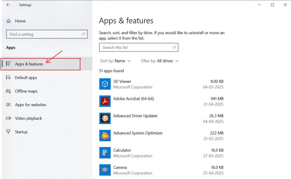Click the Startup sidebar icon

pyautogui.click(x=8, y=132)
